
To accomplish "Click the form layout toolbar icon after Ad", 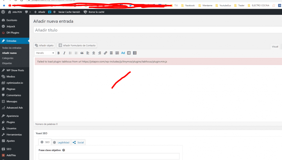I will (x=129, y=53).
